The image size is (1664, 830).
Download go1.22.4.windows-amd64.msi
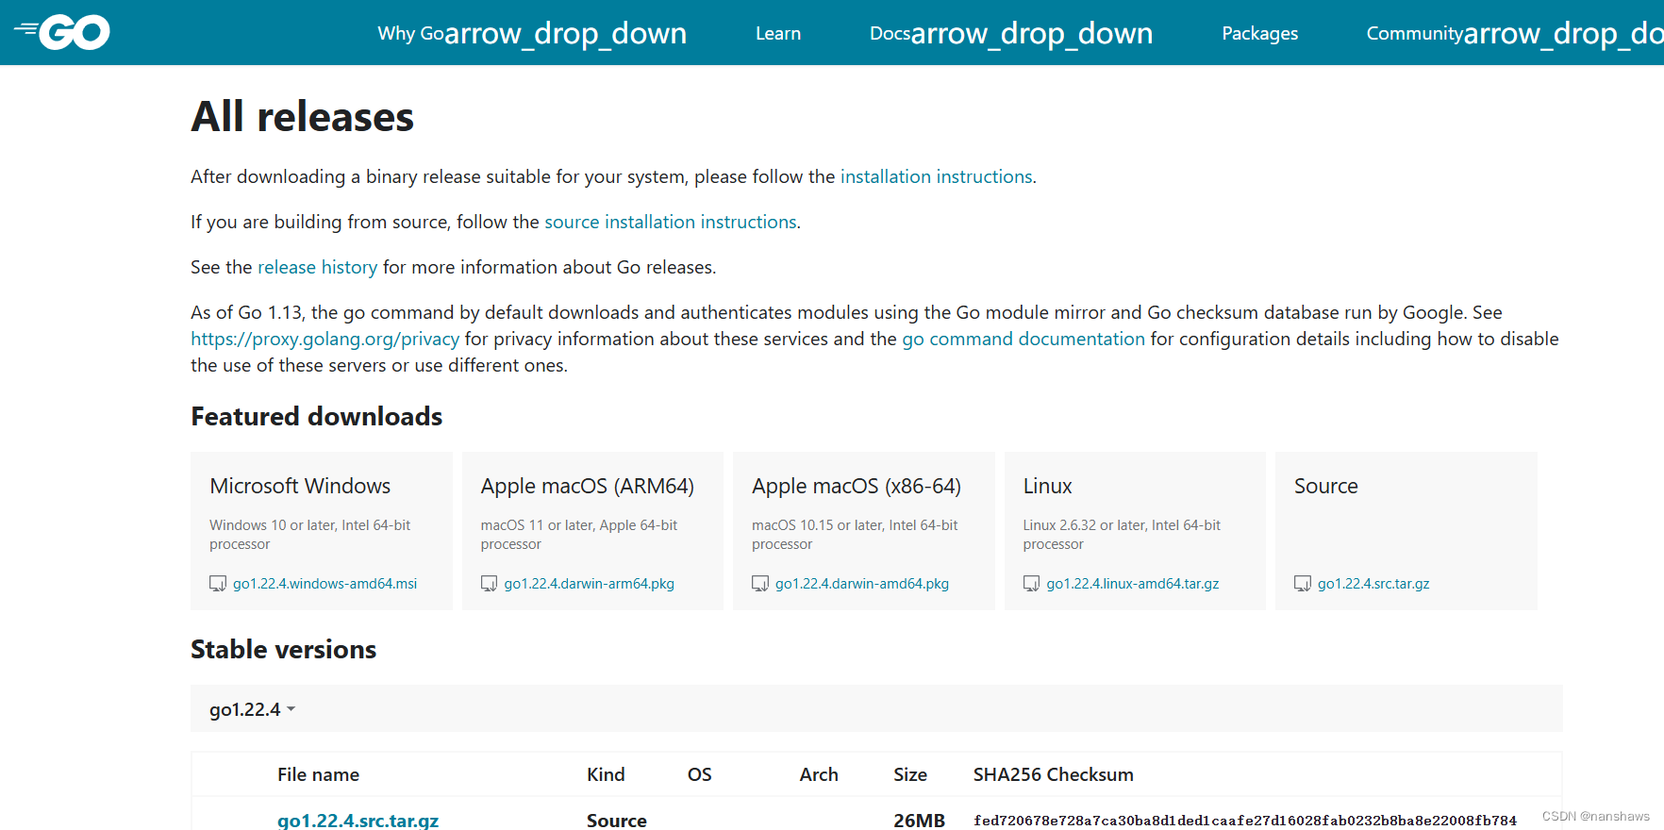(x=325, y=584)
